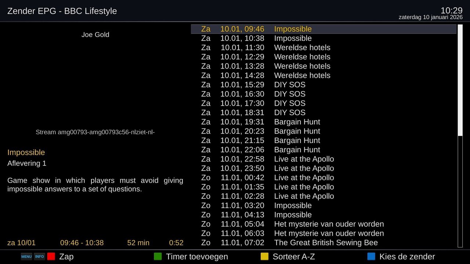Image resolution: width=470 pixels, height=264 pixels.
Task: Select Wereldse hotels at 14:28
Action: click(x=323, y=76)
